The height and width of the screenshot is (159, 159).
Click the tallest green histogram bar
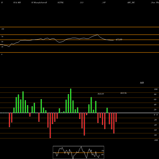(71, 101)
